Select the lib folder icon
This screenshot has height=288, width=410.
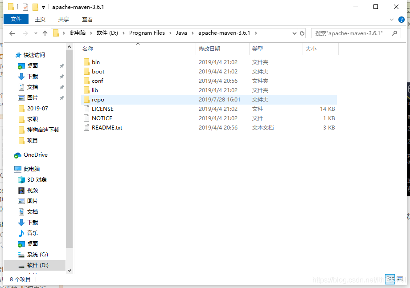(x=86, y=90)
